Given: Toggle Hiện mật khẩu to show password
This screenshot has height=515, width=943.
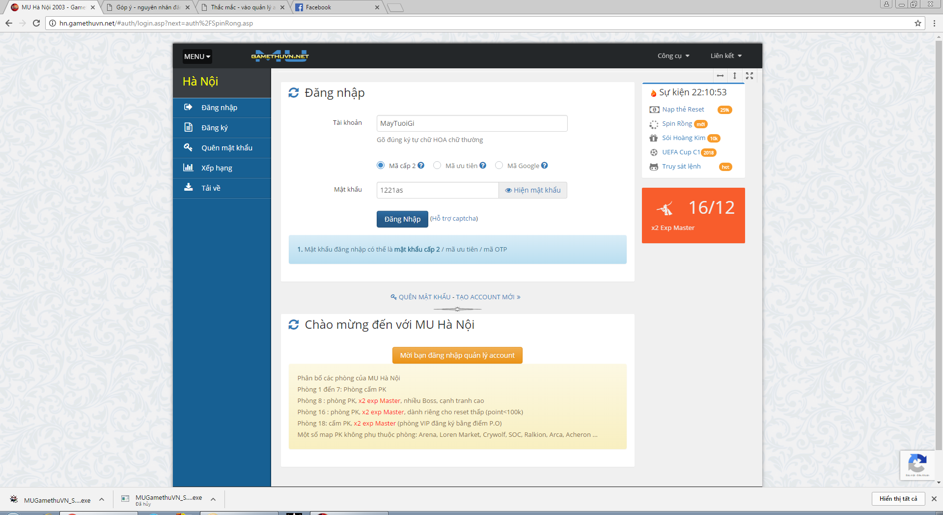Looking at the screenshot, I should (533, 190).
